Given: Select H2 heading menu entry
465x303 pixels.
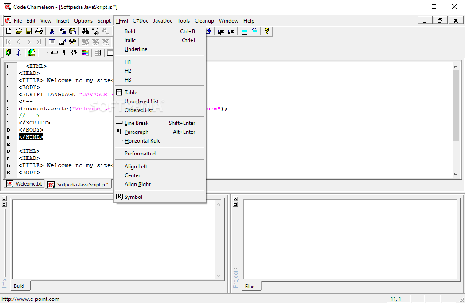Looking at the screenshot, I should (x=160, y=70).
